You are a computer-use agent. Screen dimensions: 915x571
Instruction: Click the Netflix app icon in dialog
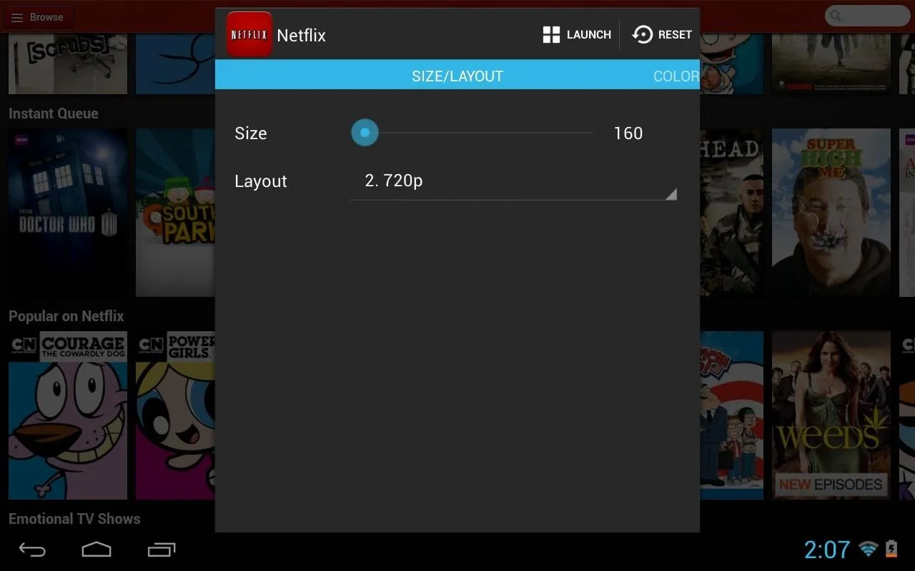(x=249, y=34)
